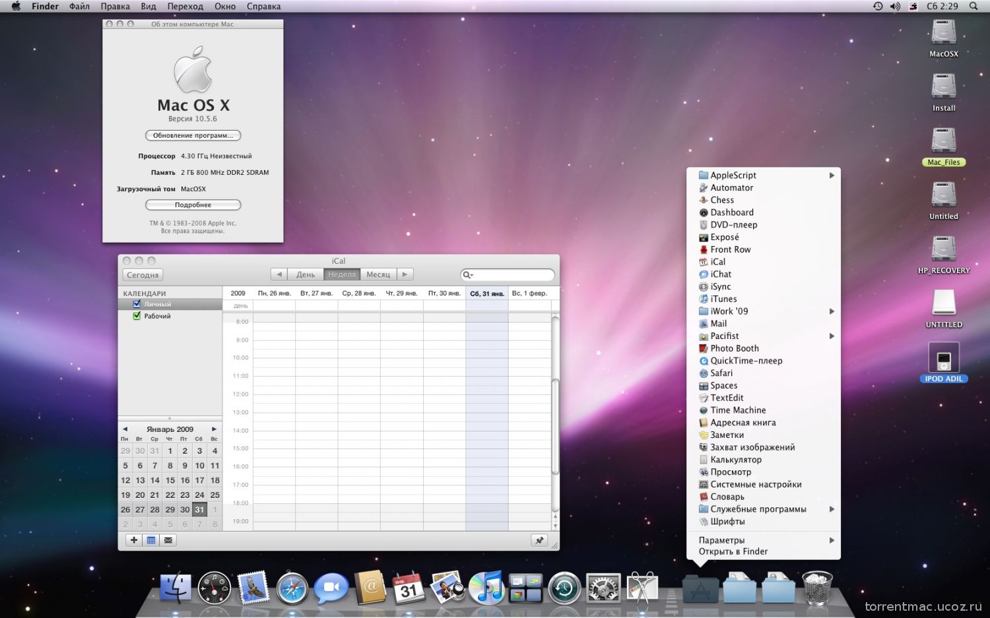Click the Подробнее button
The image size is (990, 618).
coord(193,205)
